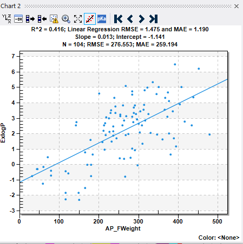Toggle the regression line display button
Image resolution: width=243 pixels, height=244 pixels.
[x=90, y=19]
